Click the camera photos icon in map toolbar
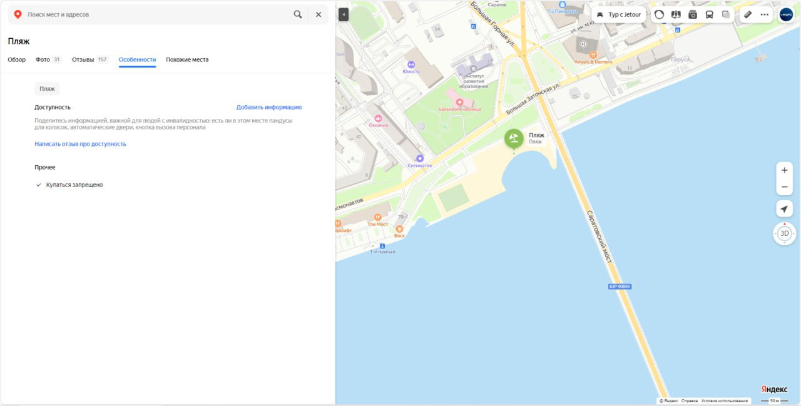The width and height of the screenshot is (801, 406). (x=693, y=14)
